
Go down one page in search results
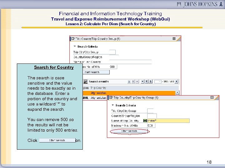147,82
